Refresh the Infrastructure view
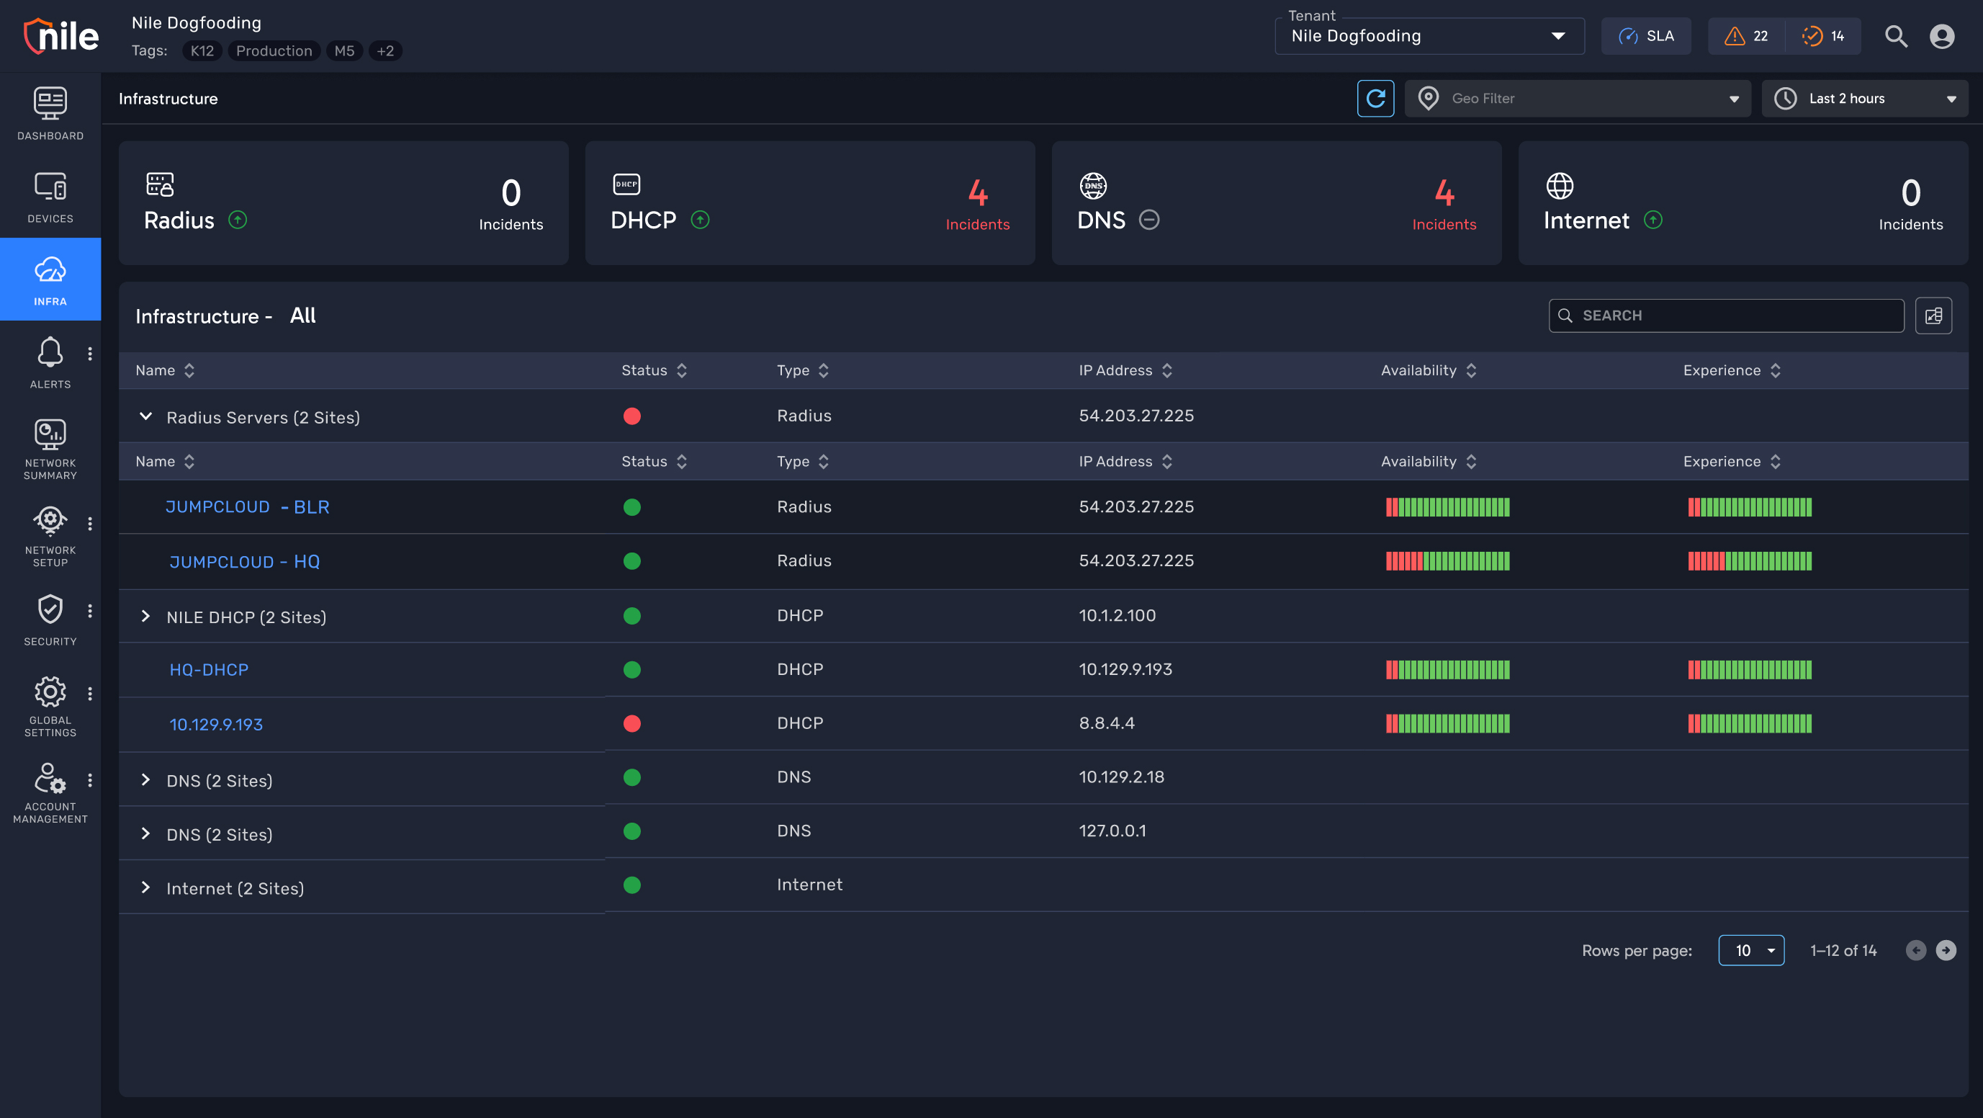 tap(1377, 98)
